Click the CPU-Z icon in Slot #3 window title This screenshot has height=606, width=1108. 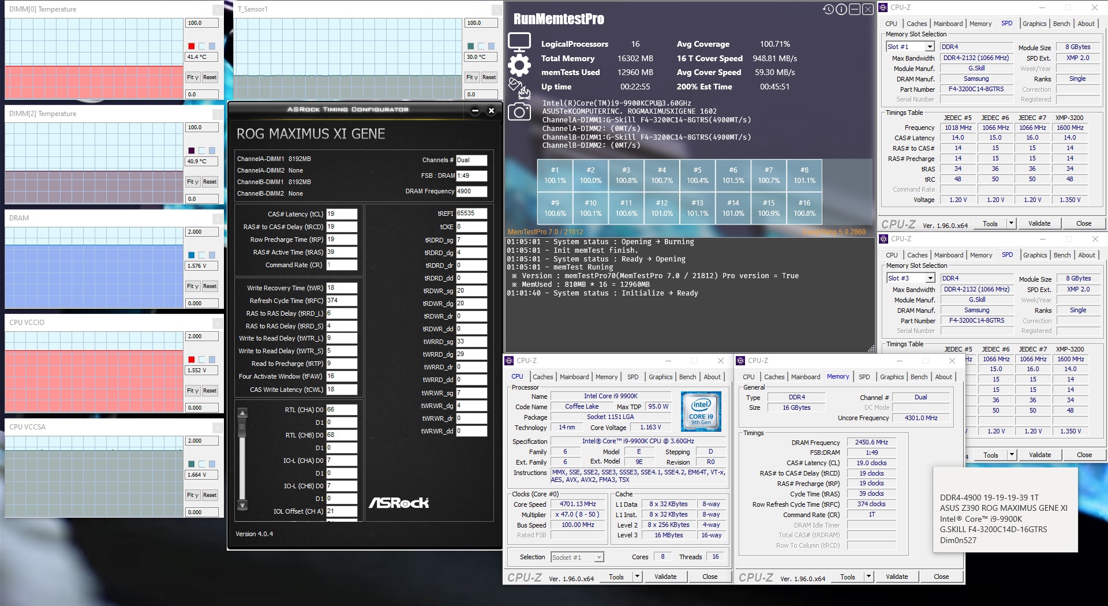coord(884,239)
